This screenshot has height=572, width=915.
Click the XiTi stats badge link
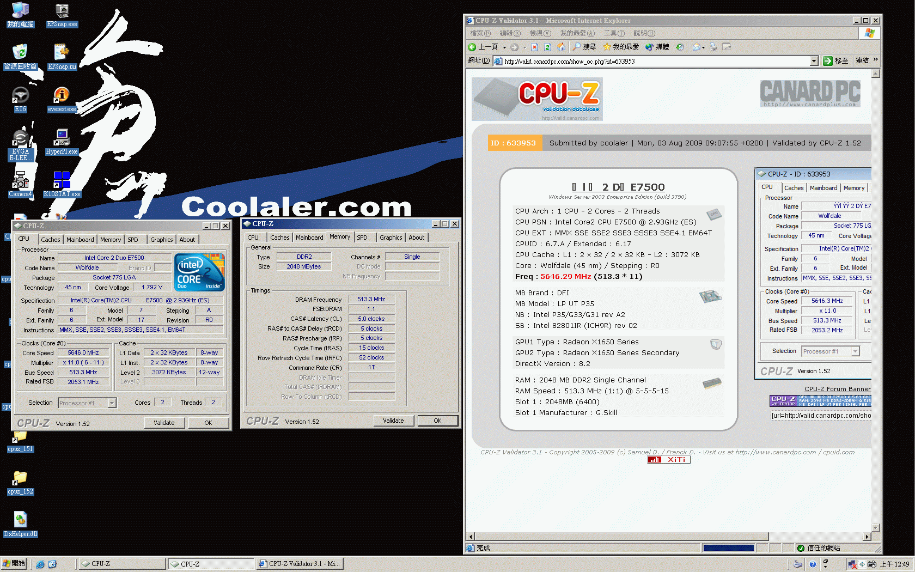pyautogui.click(x=669, y=460)
